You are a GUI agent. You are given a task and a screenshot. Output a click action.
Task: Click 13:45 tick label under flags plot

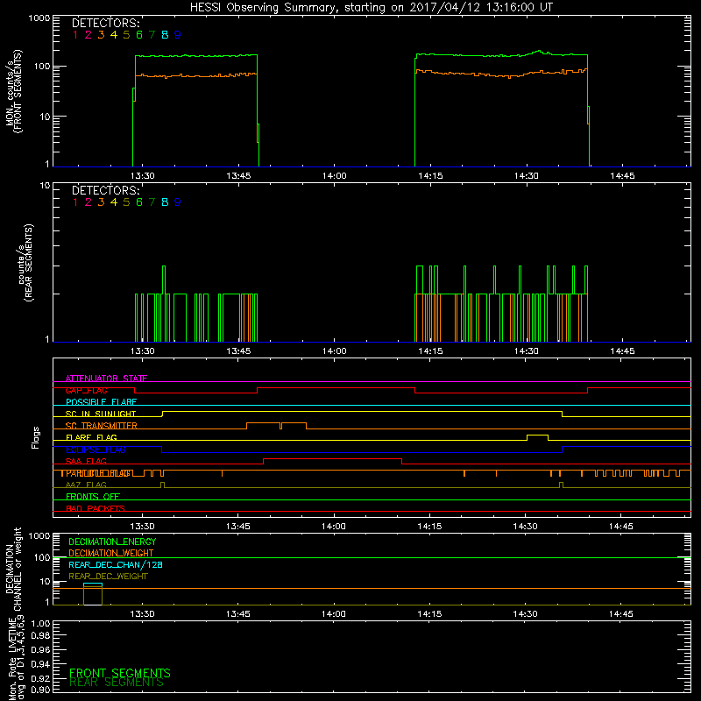237,527
